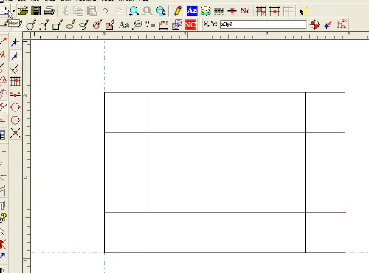The width and height of the screenshot is (369, 273).
Task: Activate the Nc text icon on top toolbar
Action: (x=245, y=11)
